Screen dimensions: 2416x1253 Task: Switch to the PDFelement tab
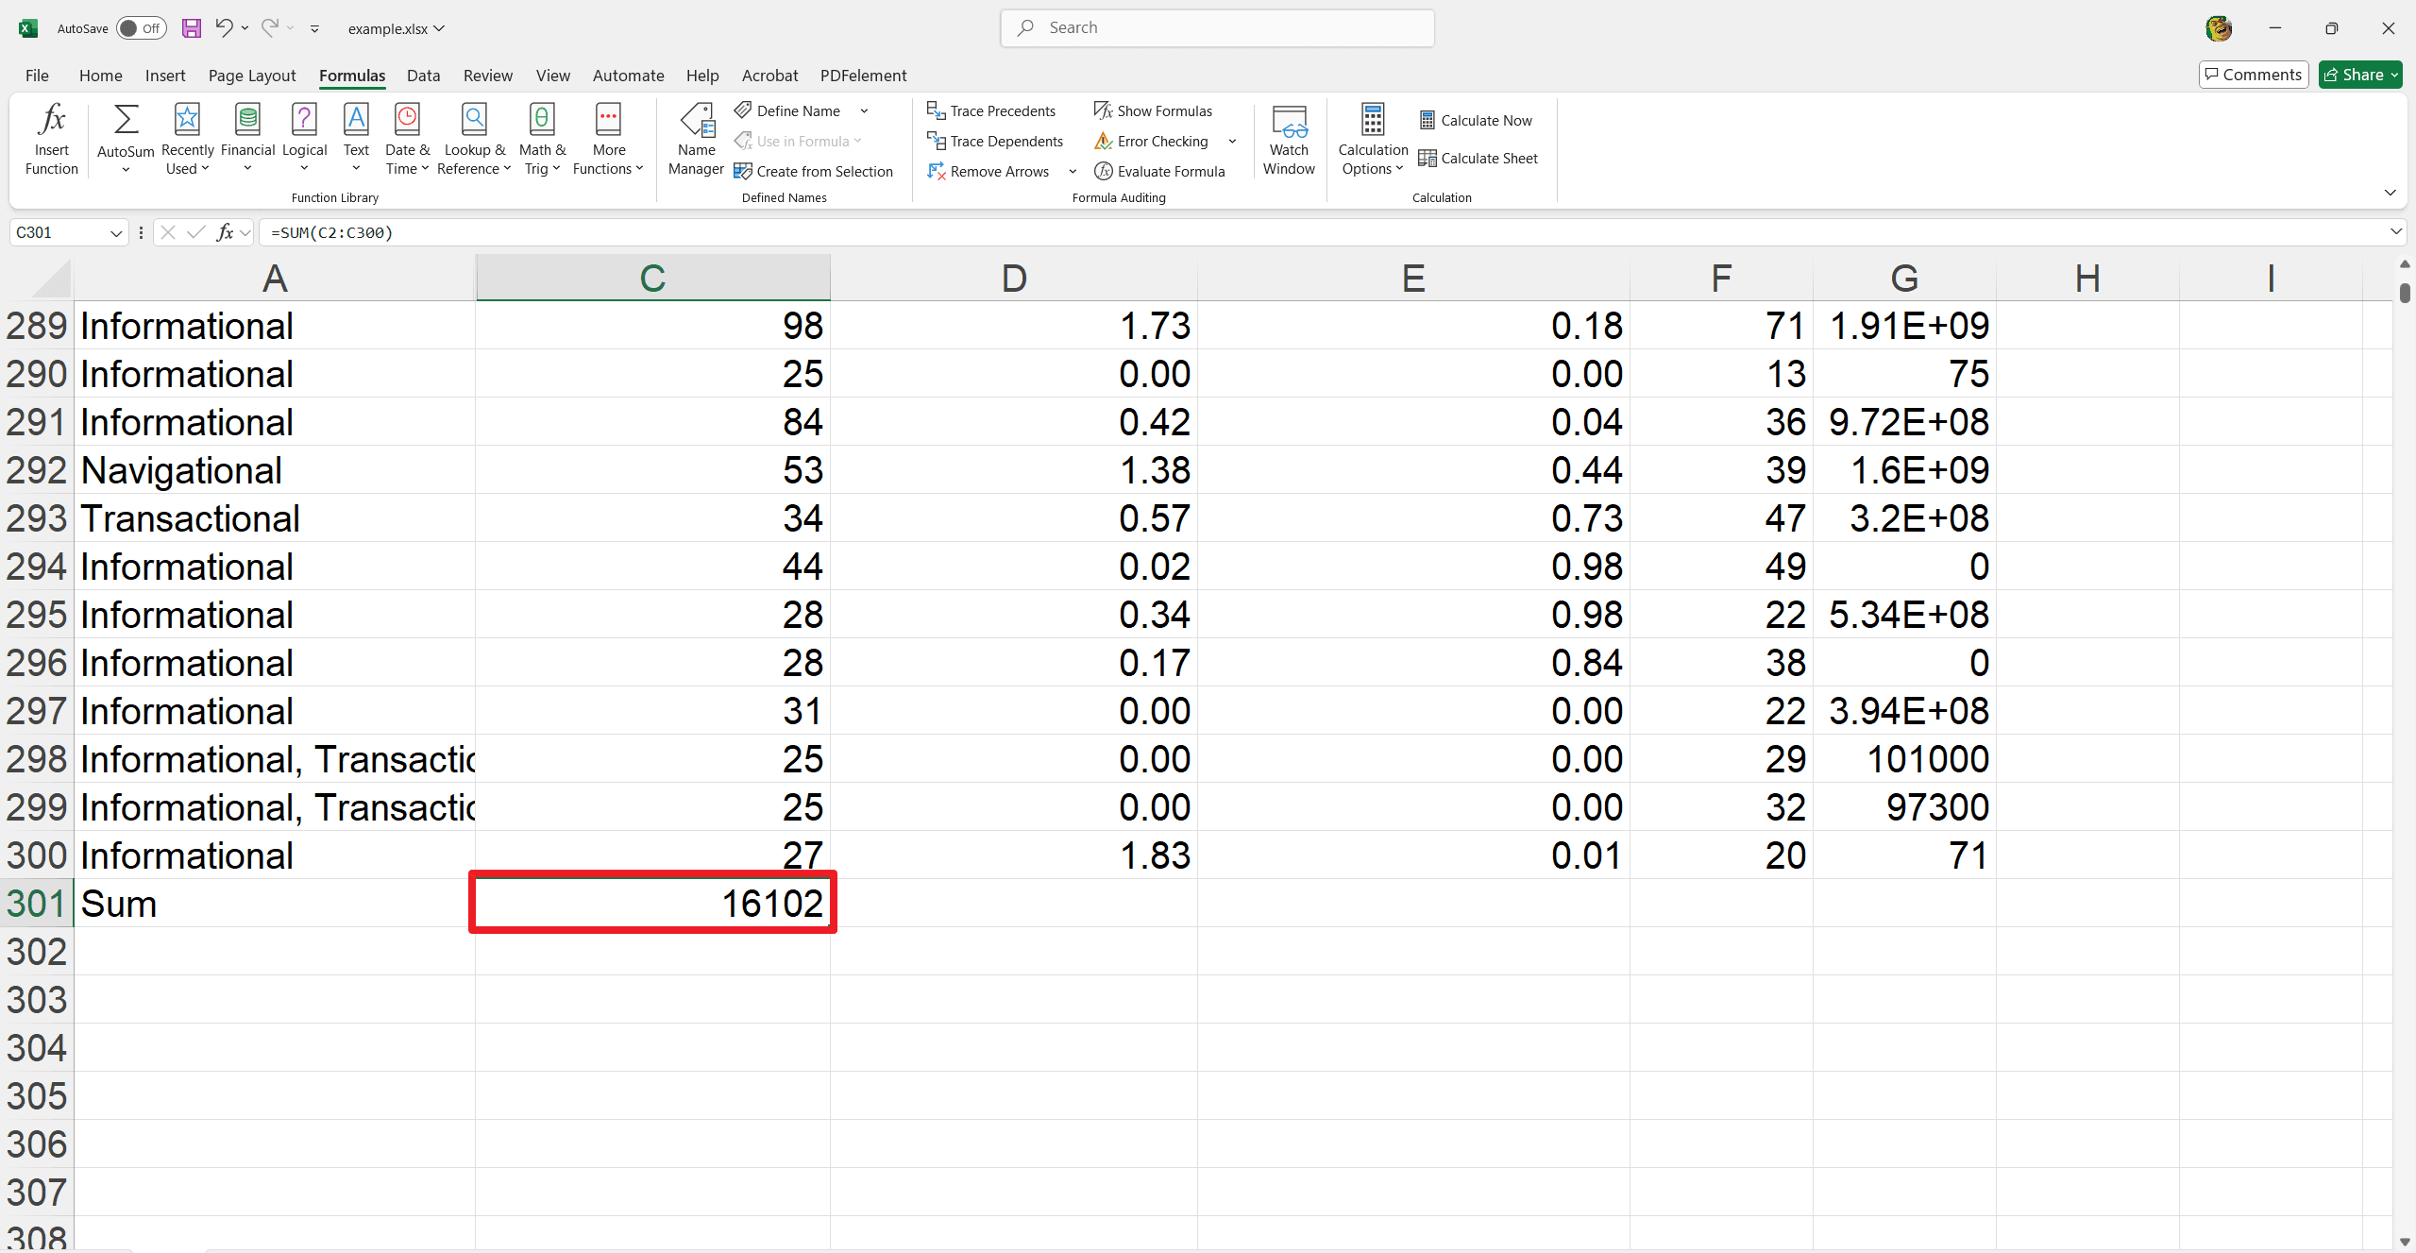[863, 75]
